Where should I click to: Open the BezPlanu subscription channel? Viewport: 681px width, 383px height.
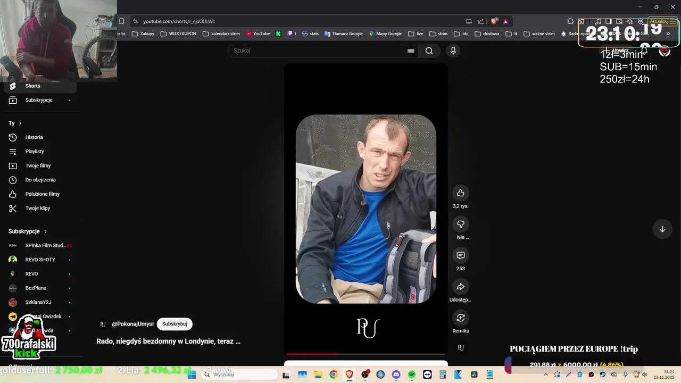point(40,288)
